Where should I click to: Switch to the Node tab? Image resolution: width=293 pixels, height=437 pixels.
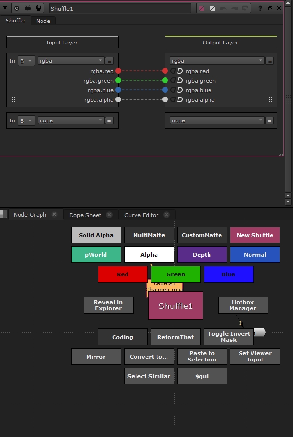coord(43,21)
